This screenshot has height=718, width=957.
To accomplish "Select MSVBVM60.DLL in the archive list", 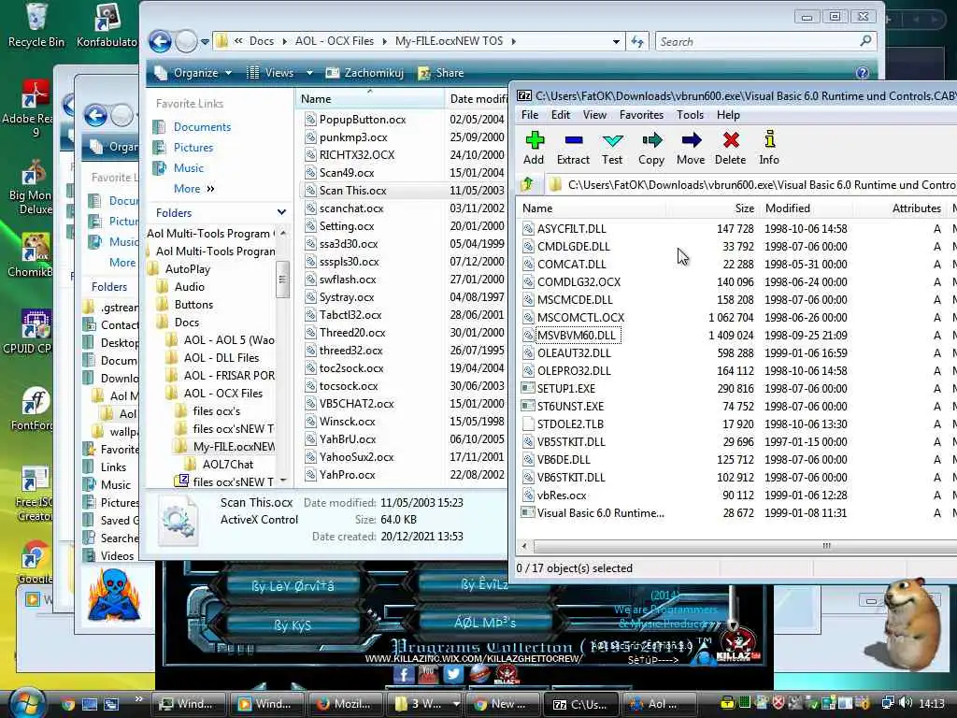I will coord(576,336).
